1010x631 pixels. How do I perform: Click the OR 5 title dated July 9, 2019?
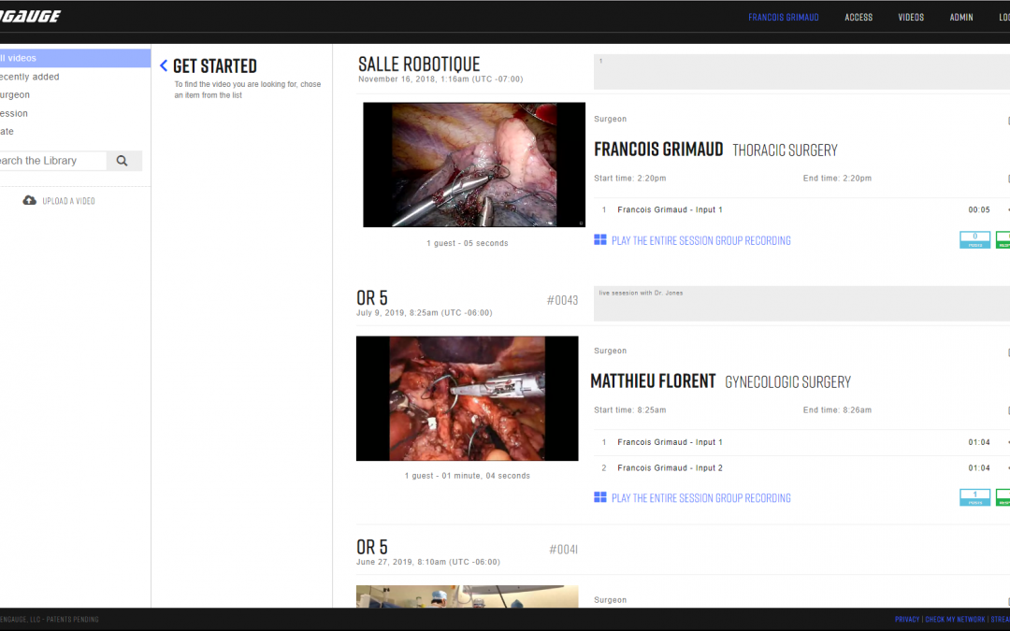pyautogui.click(x=372, y=298)
